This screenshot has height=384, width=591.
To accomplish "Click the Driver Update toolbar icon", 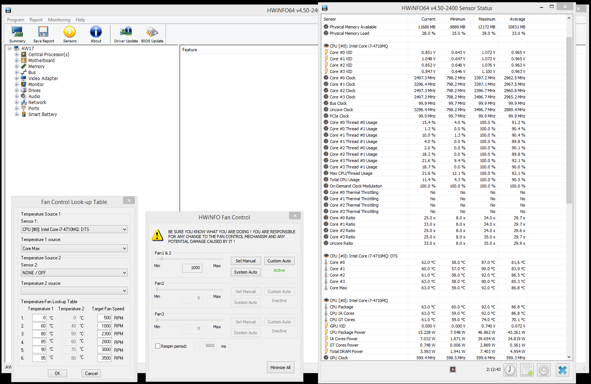I will pyautogui.click(x=126, y=34).
